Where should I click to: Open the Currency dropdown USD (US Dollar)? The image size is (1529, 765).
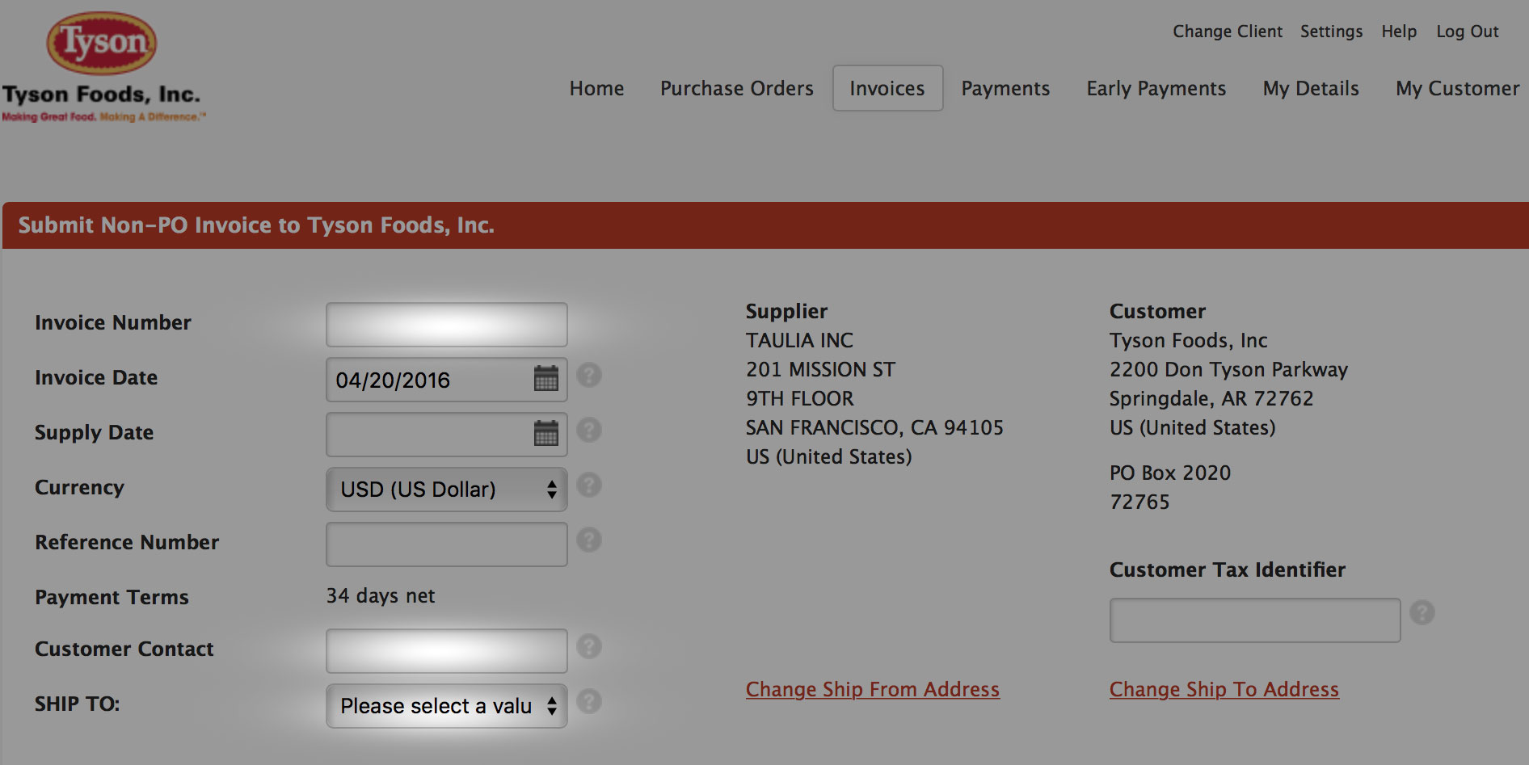pyautogui.click(x=447, y=490)
